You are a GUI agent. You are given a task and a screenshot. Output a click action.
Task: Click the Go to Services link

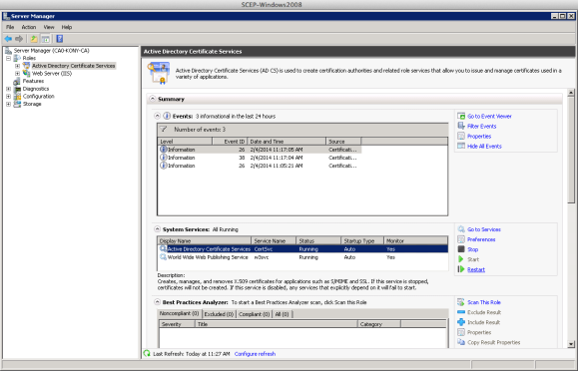pos(484,229)
